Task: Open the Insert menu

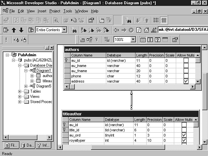Action: (42, 11)
